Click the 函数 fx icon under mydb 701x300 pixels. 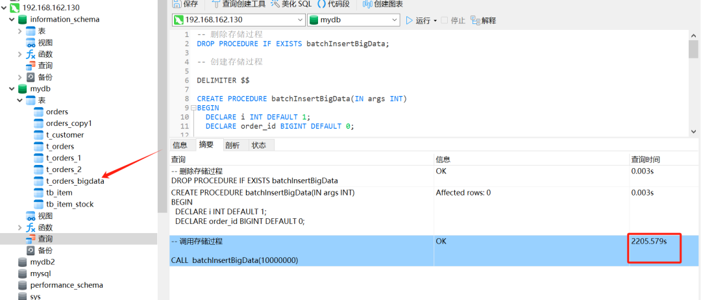click(31, 227)
